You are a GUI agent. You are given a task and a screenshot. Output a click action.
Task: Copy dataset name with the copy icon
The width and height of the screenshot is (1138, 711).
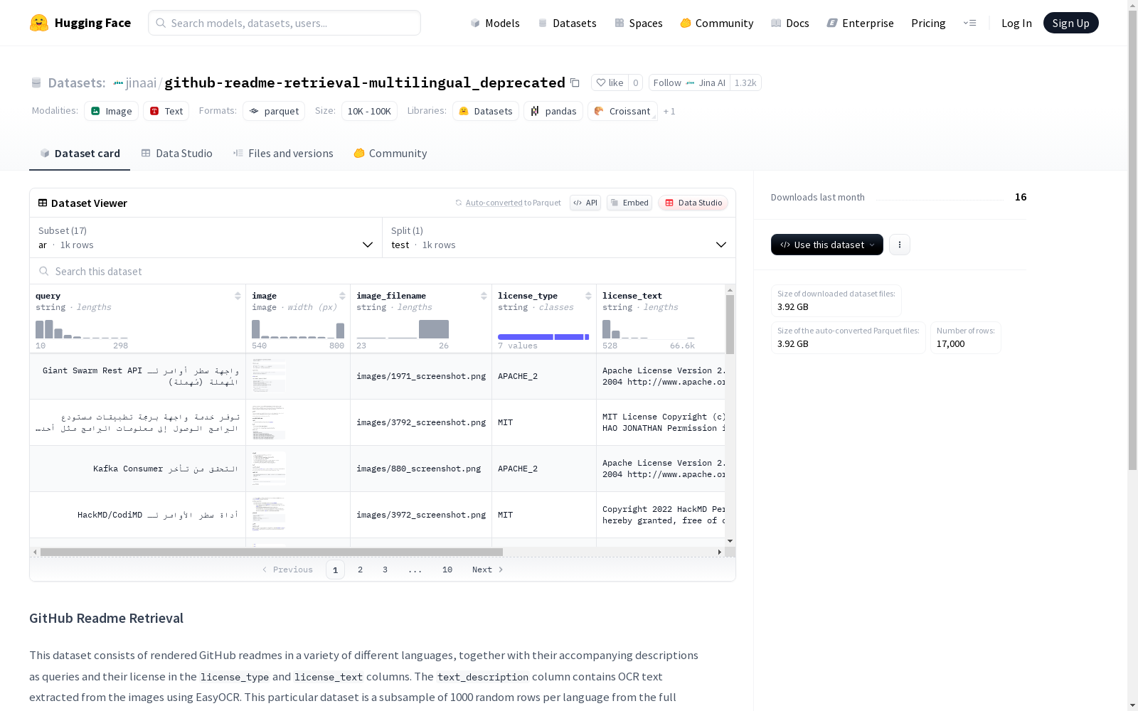tap(575, 82)
